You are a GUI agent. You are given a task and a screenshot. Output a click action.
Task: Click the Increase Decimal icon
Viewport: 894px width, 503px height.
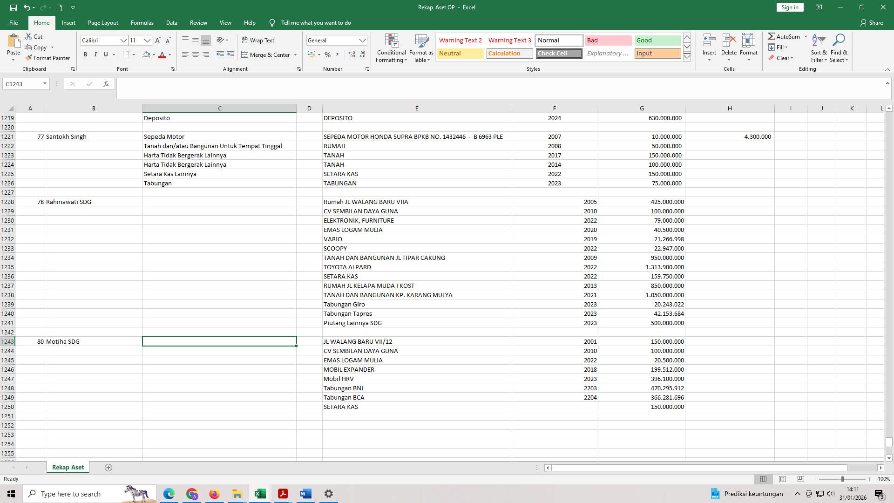351,54
